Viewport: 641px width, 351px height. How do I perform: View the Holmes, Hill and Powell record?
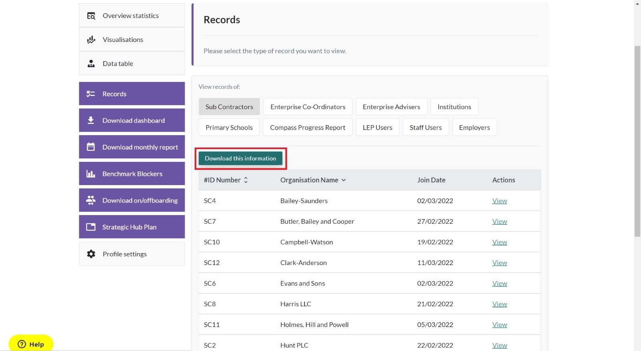point(500,325)
